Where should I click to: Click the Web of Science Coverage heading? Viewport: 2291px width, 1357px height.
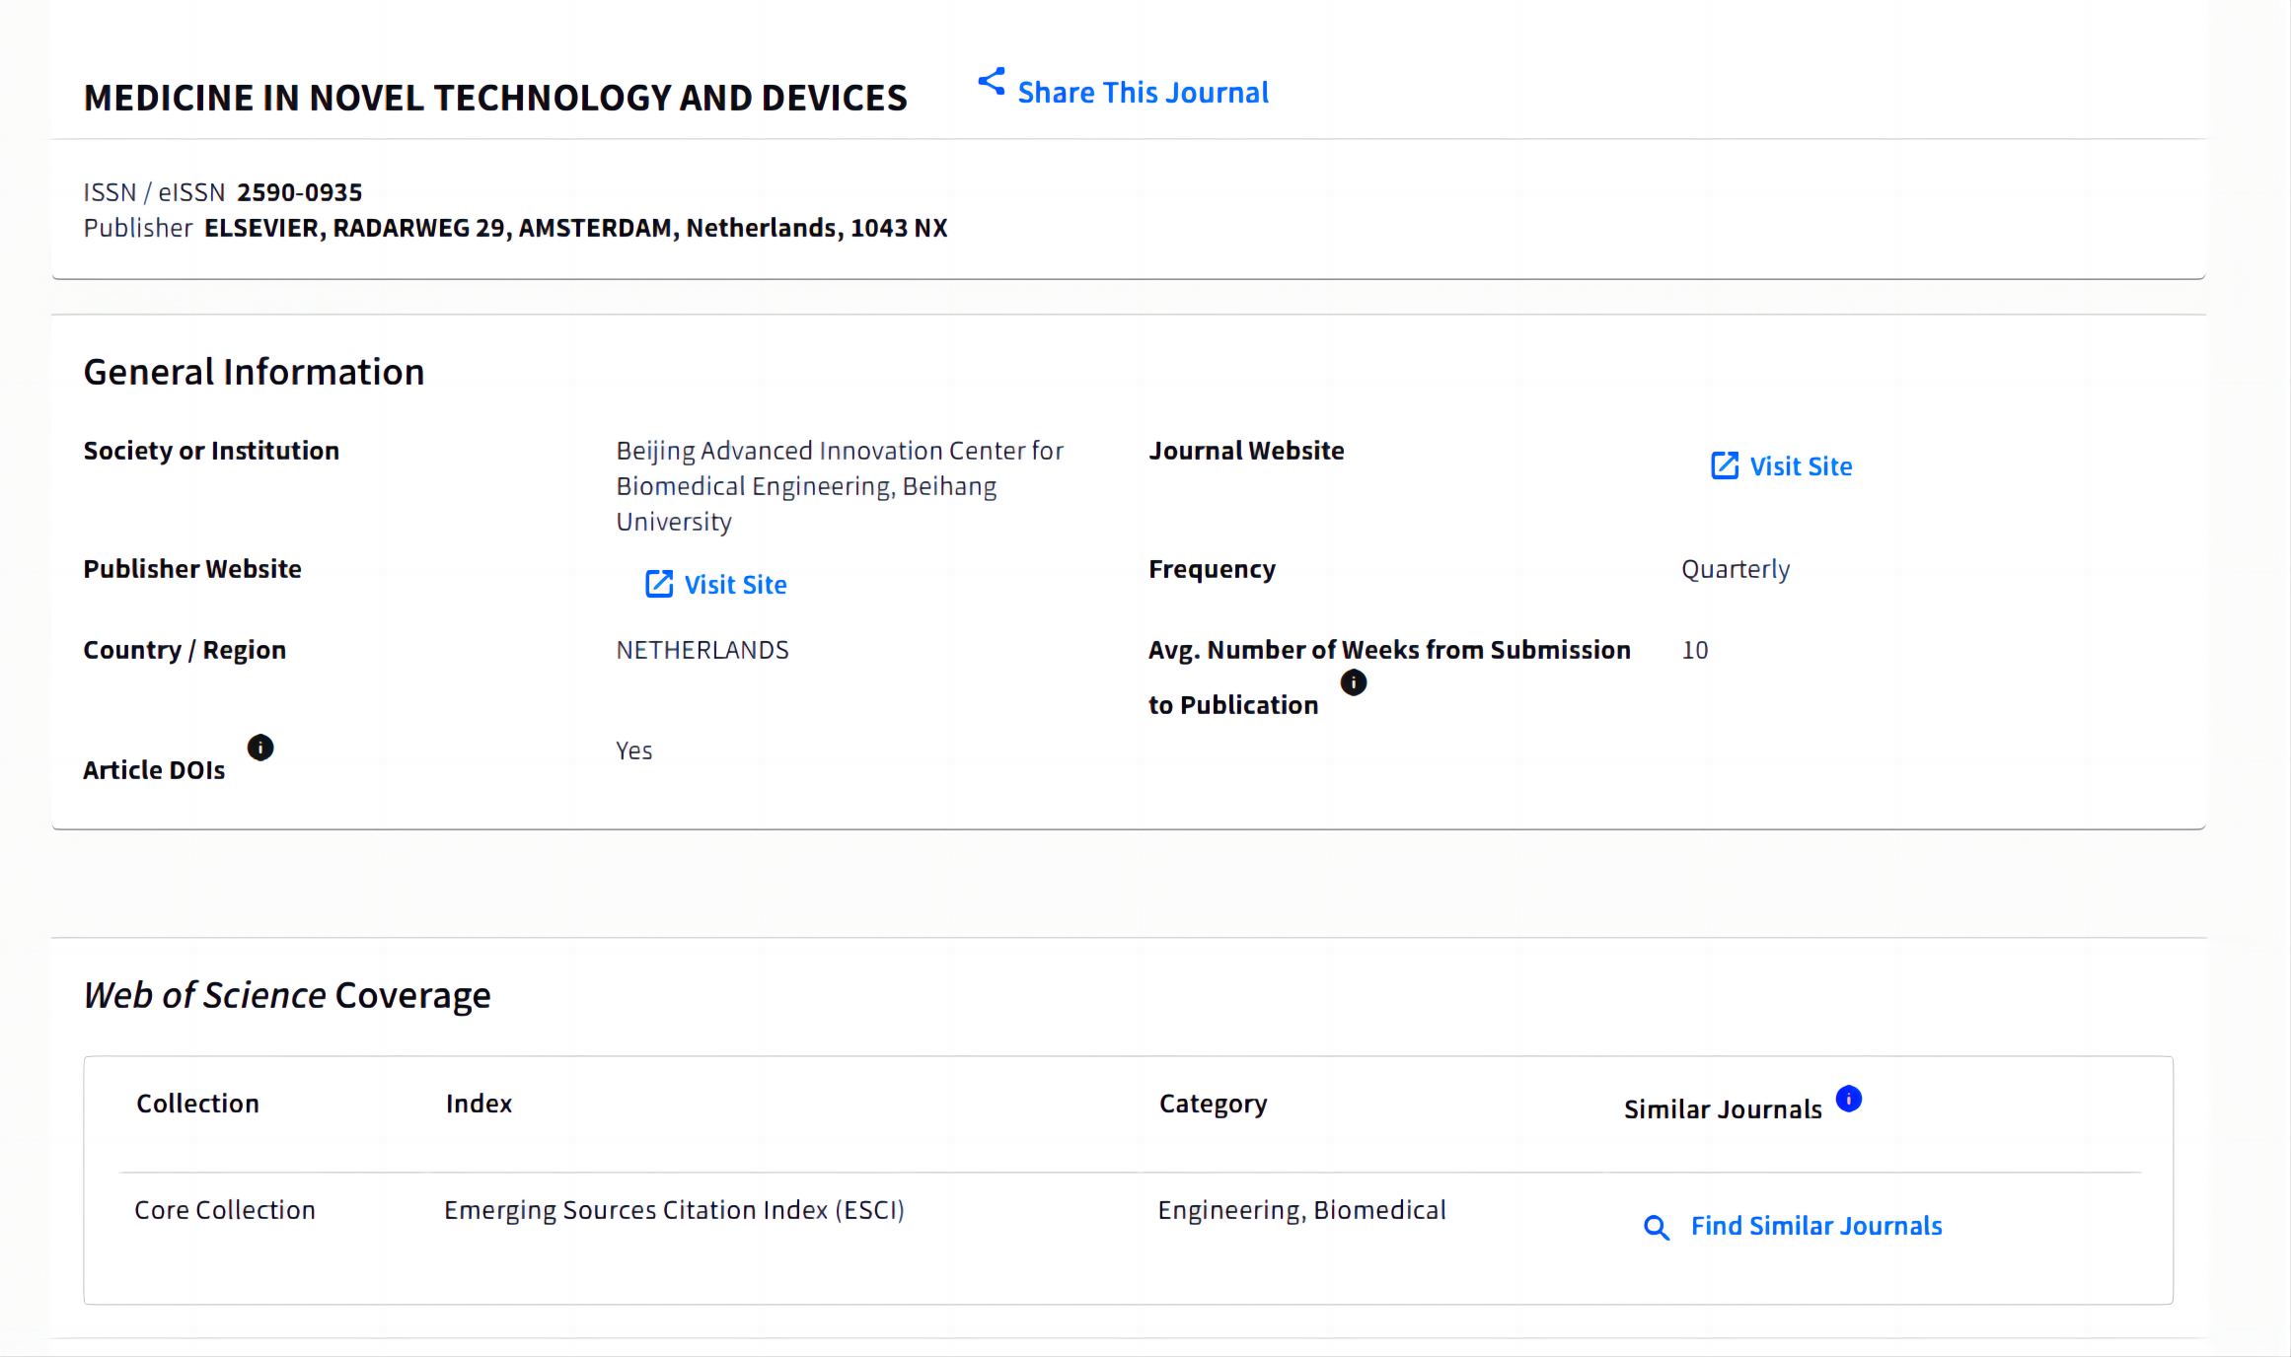(x=286, y=995)
